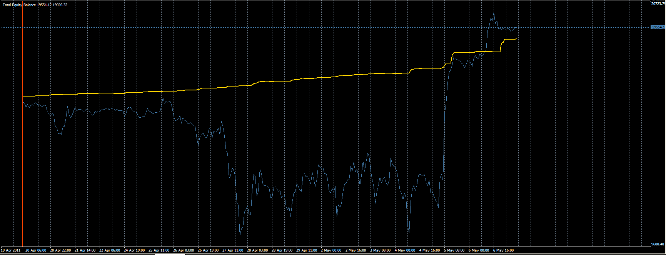The height and width of the screenshot is (255, 666).
Task: Click the 28 Apr 19:00 time label
Action: point(282,250)
